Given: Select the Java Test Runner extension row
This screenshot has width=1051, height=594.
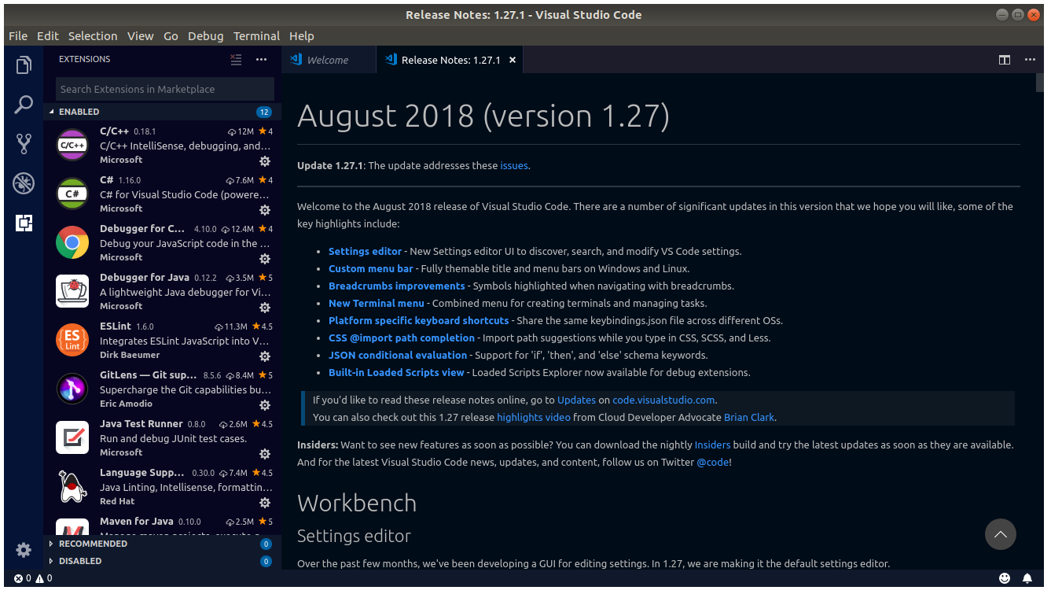Looking at the screenshot, I should point(163,439).
